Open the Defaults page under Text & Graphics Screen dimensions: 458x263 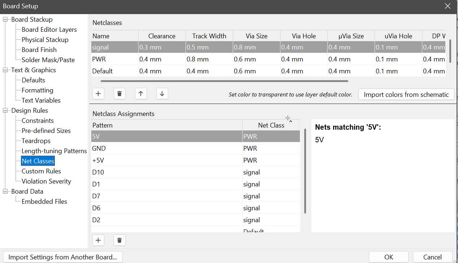point(33,80)
